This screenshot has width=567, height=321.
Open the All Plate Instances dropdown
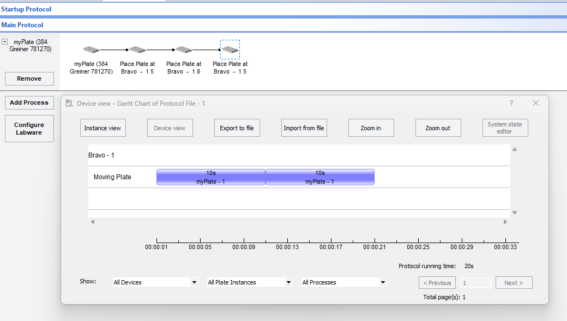(249, 282)
